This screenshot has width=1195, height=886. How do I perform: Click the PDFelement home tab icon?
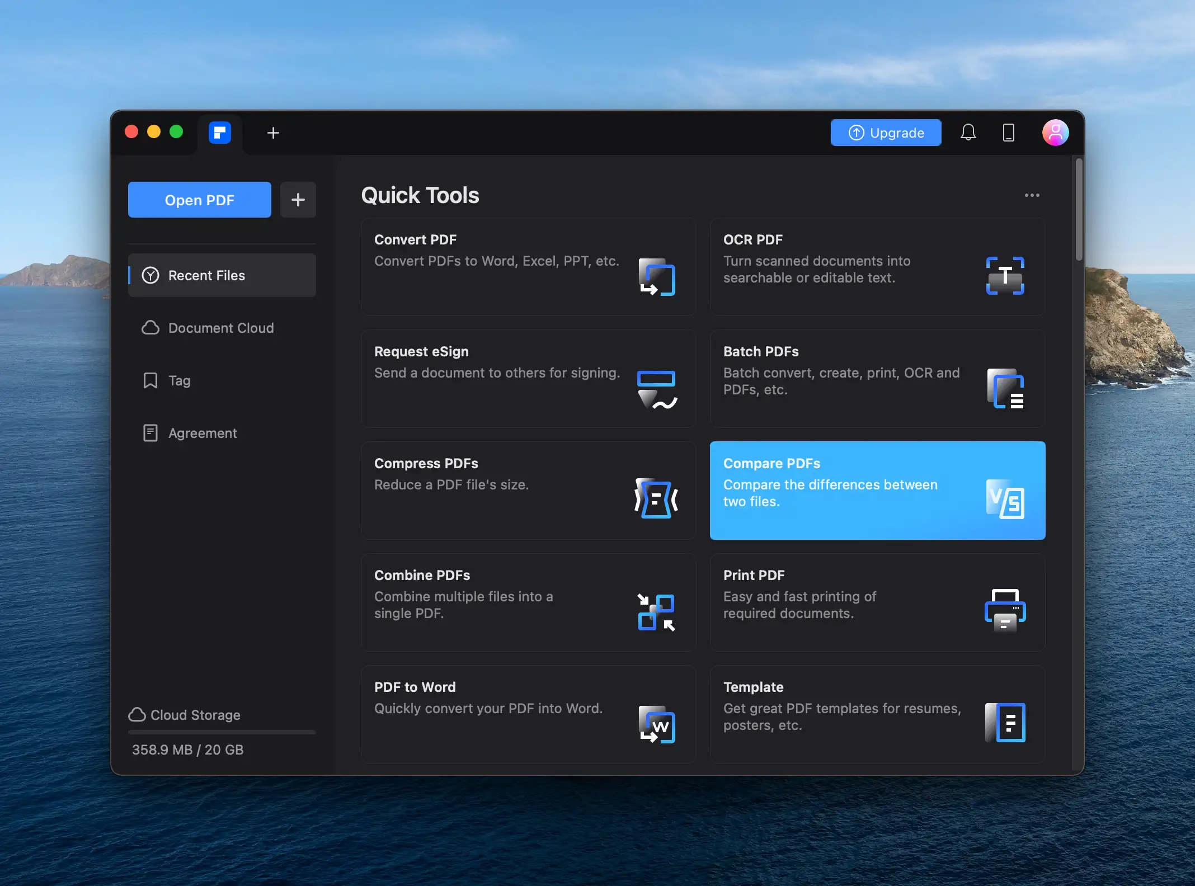(x=219, y=133)
